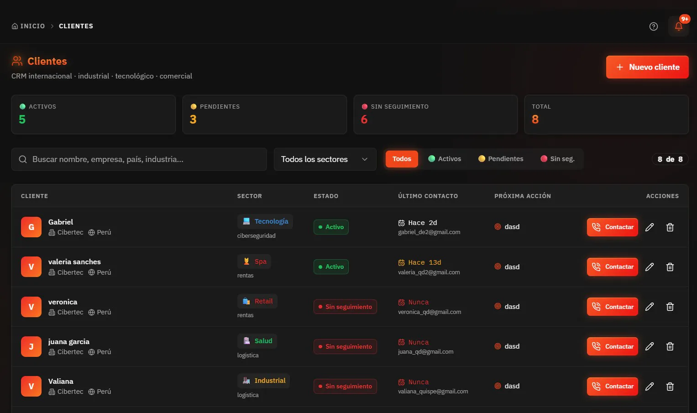Screen dimensions: 697x413
Task: Click Gabriel's Activo status badge
Action: coord(331,227)
